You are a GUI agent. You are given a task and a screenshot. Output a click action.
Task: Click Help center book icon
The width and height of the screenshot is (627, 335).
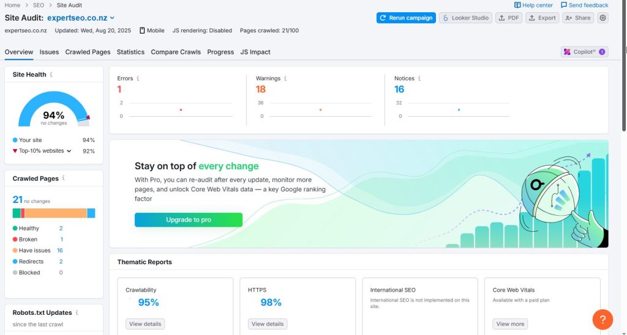pos(517,5)
